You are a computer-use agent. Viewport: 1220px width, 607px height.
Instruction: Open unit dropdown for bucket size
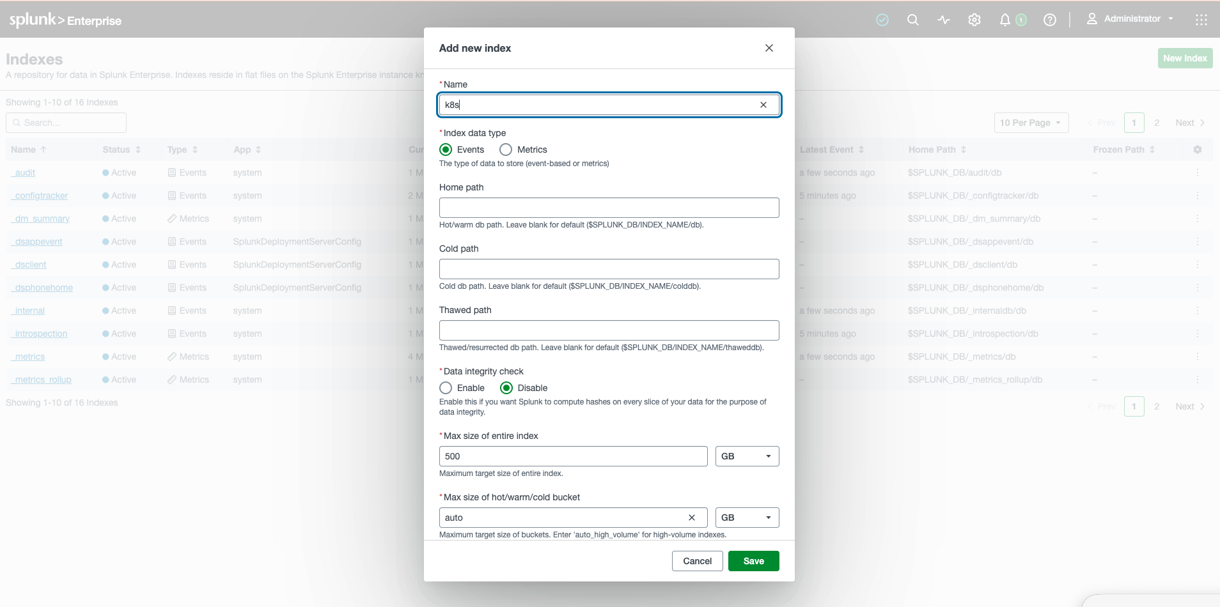pyautogui.click(x=747, y=518)
